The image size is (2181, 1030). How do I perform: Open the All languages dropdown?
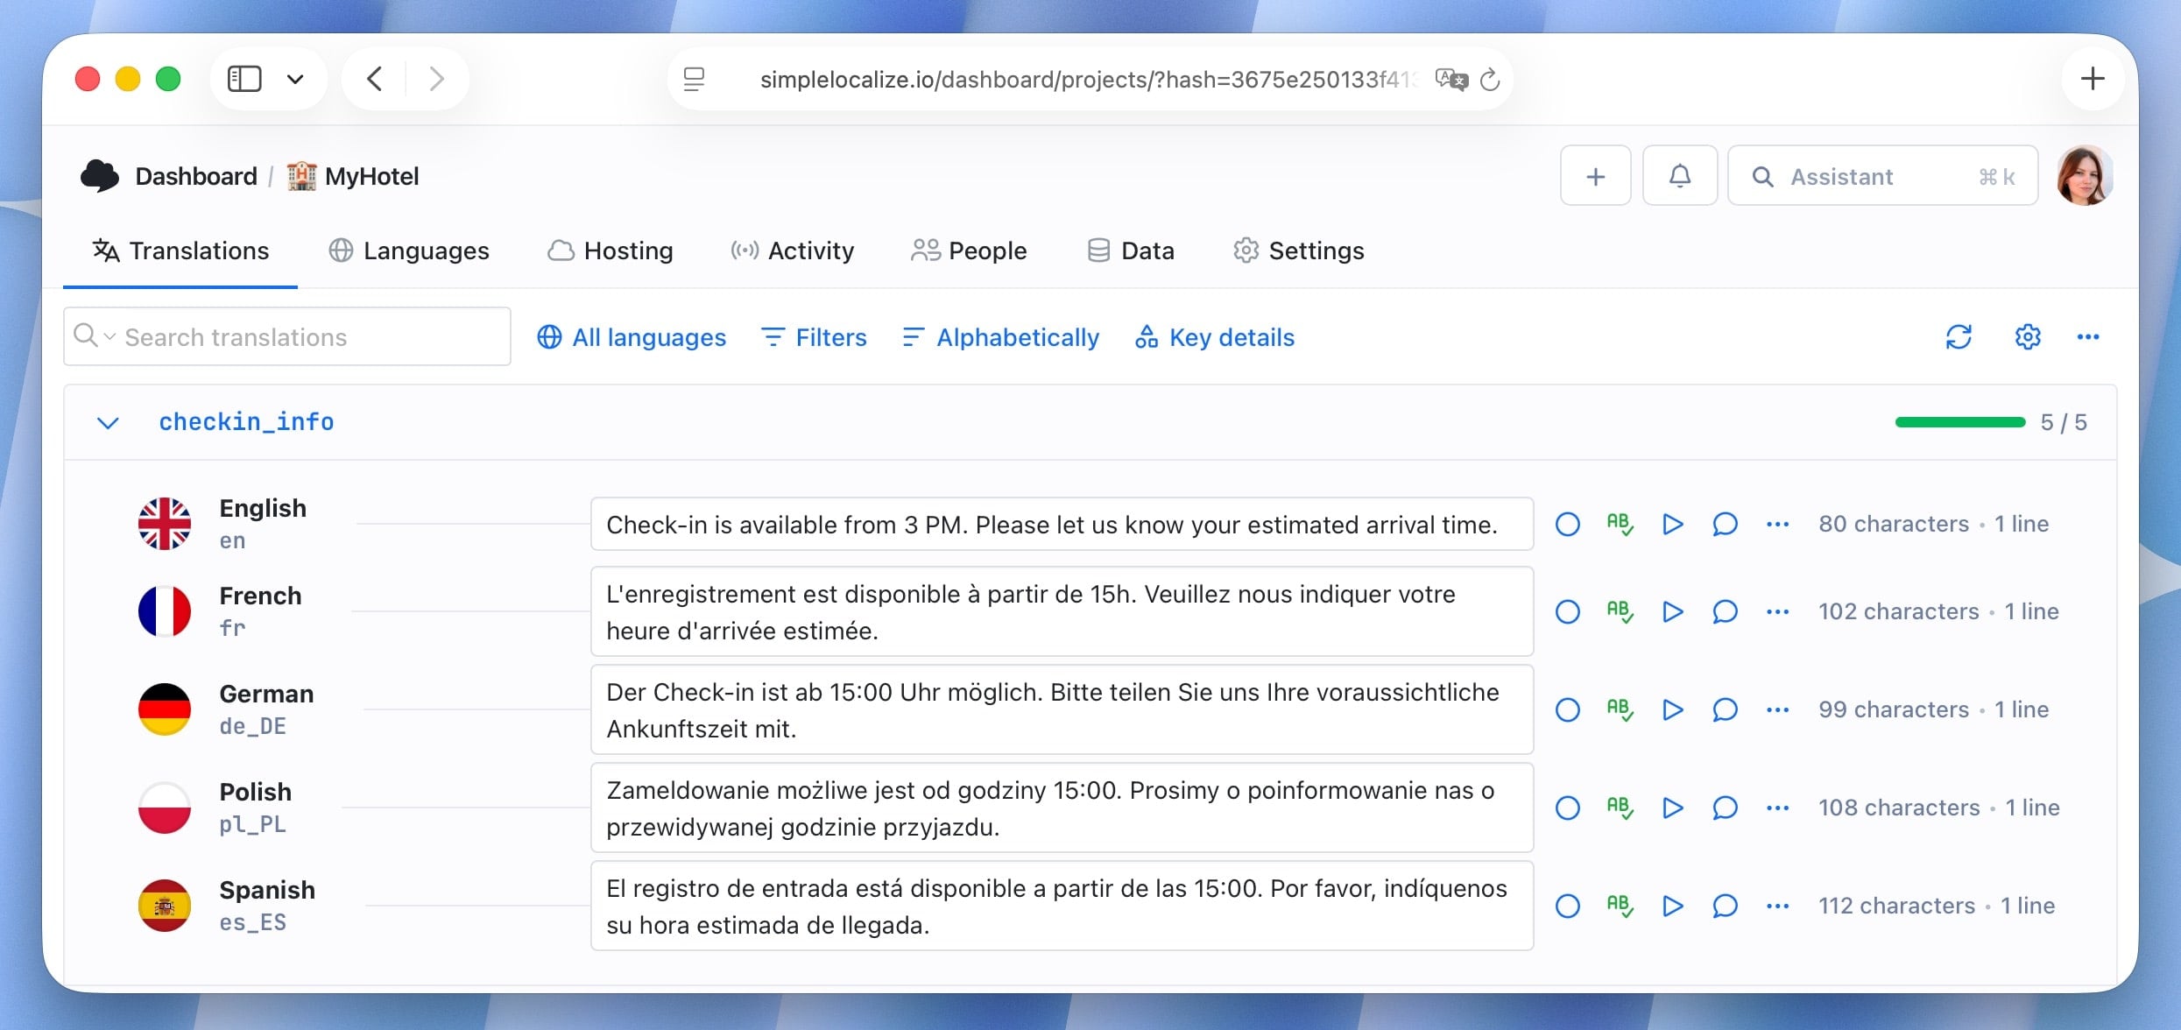[x=632, y=337]
